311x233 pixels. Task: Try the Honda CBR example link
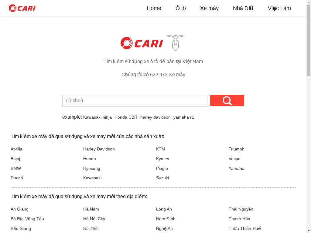coord(126,117)
